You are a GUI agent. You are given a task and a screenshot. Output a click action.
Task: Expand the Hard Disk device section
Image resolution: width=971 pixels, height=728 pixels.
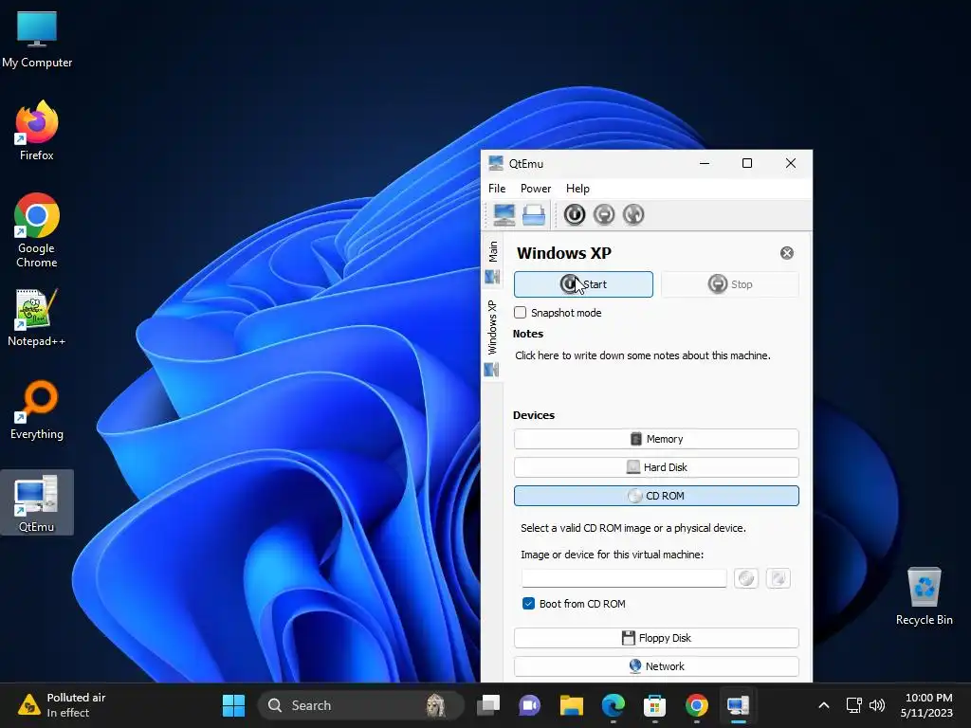(x=656, y=467)
